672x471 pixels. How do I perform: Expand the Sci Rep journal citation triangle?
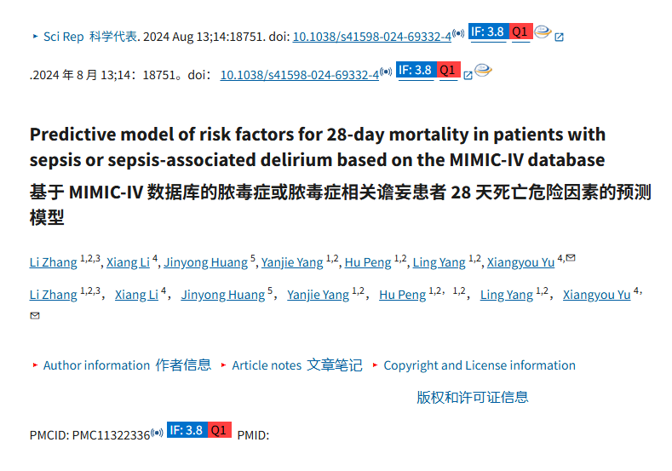[36, 37]
